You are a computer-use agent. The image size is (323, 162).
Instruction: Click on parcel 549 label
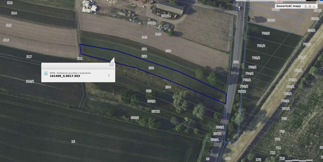(145, 37)
